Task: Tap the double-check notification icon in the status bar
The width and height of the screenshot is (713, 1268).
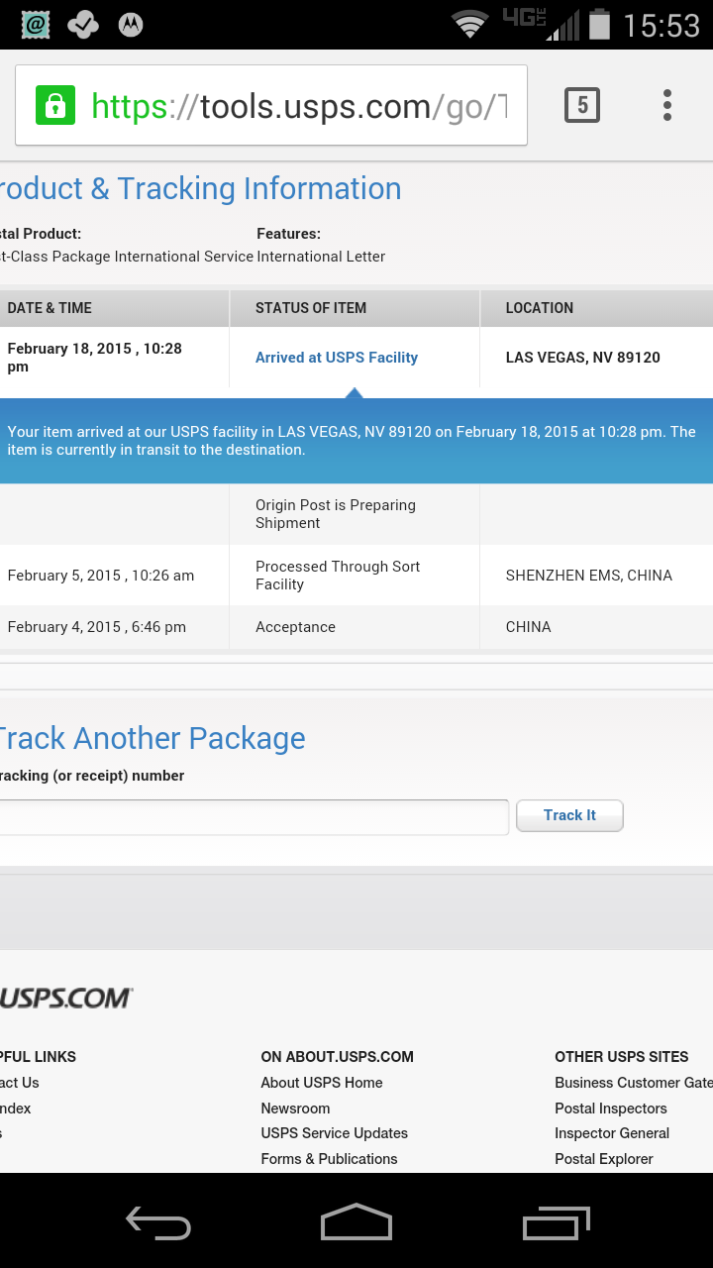Action: pos(83,25)
